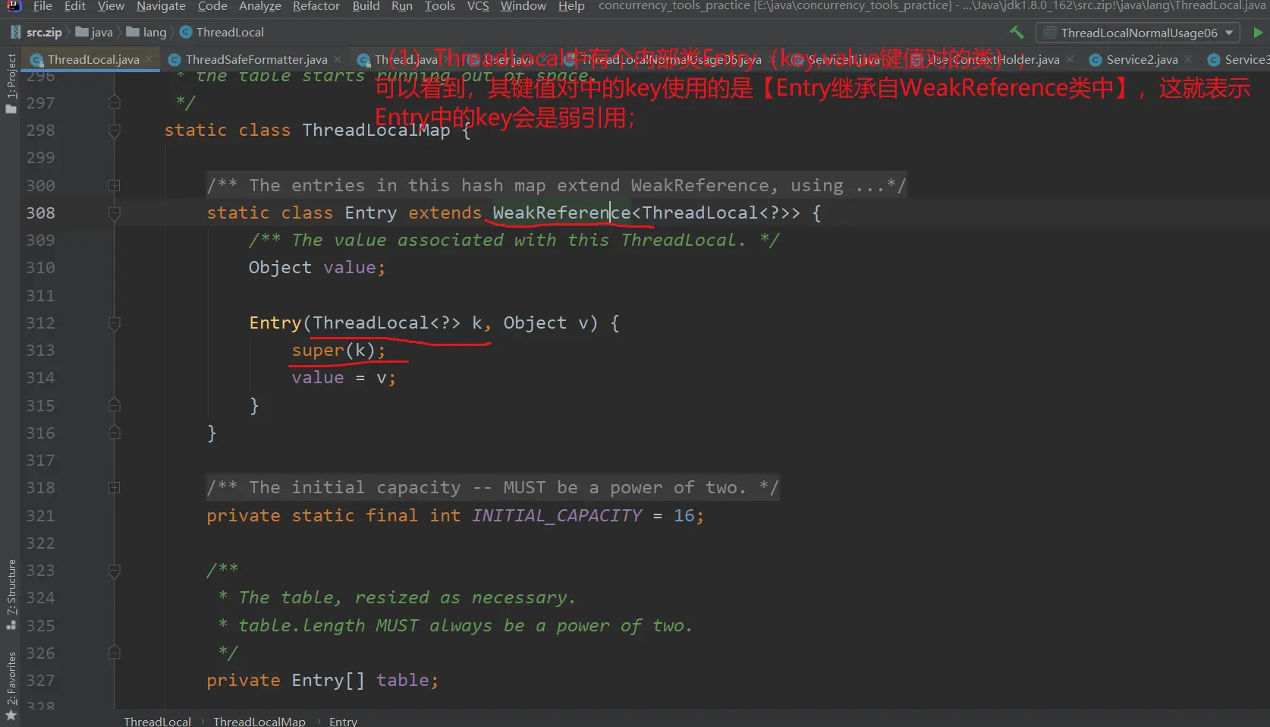
Task: Click the src.zip breadcrumb in navigation bar
Action: tap(43, 33)
